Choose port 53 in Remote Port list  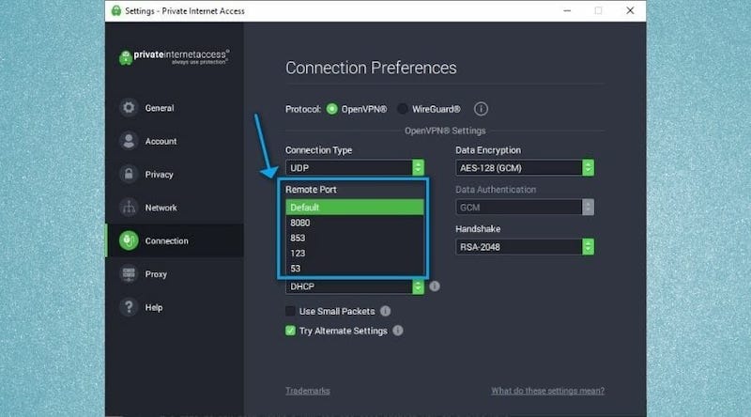pos(355,269)
